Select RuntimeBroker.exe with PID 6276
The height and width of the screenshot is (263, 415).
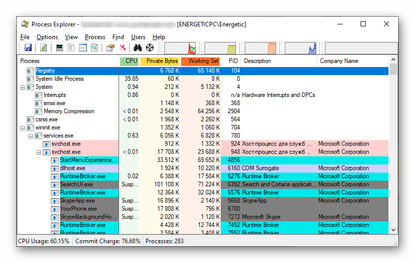pos(203,177)
